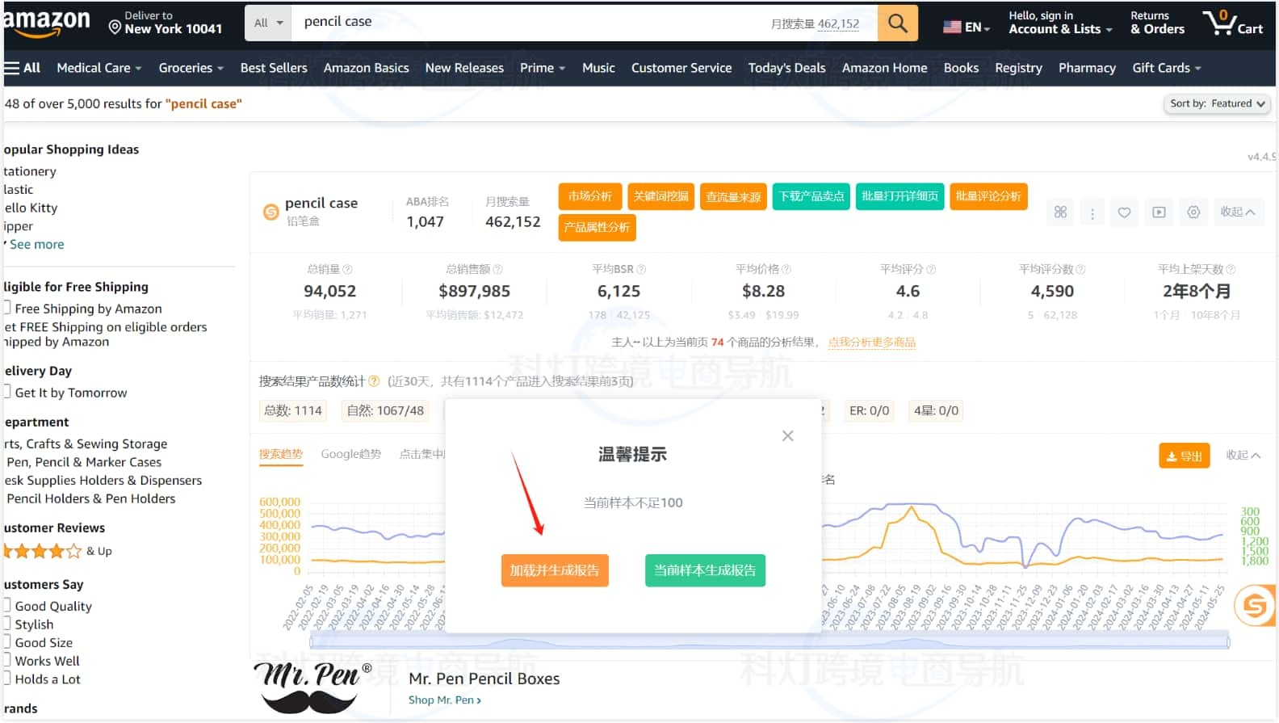Click help icon next to 平均价格
This screenshot has height=723, width=1279.
point(786,269)
